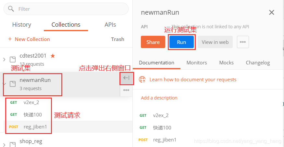Screen dimensions: 284x147
Task: Click the API label in panel
Action: (x=144, y=27)
